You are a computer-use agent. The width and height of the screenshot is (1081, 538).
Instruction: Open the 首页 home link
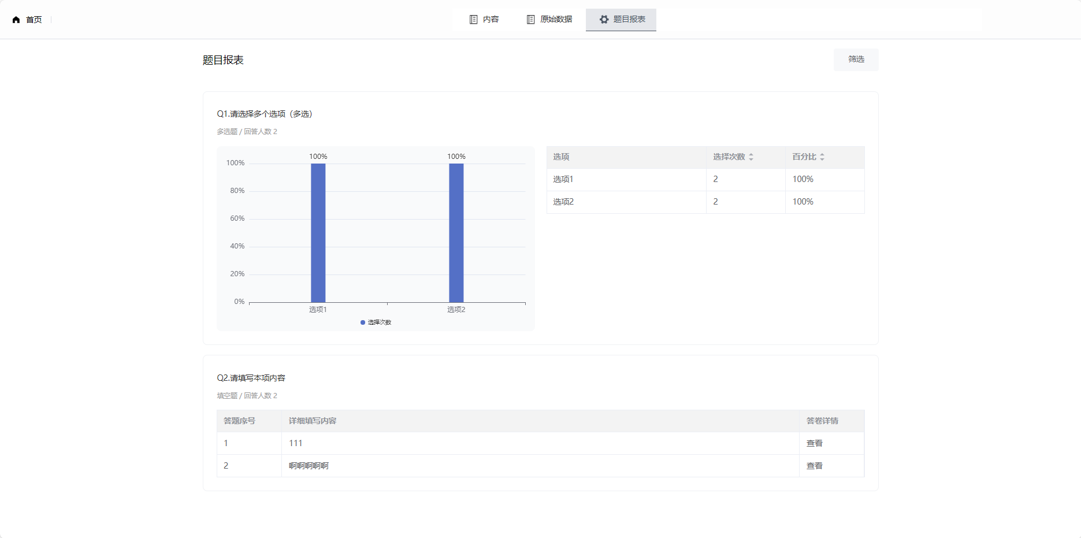coord(27,20)
